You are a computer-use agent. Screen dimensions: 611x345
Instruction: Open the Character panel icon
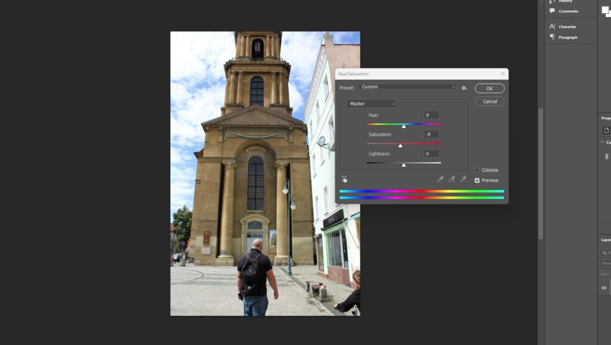(552, 26)
